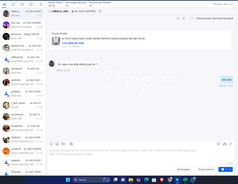Open the Windows Start menu

(x=68, y=180)
